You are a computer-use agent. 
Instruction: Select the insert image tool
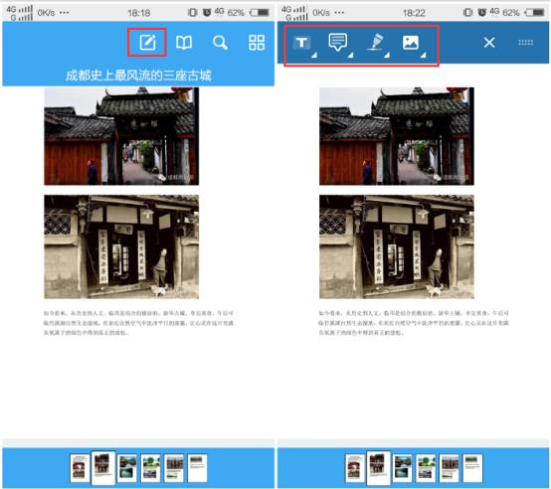point(411,43)
